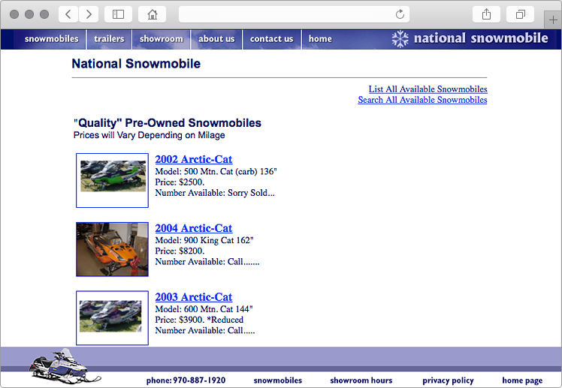Click the "Quality" Pre-Owned Snowmobiles heading
Viewport: 562px width, 388px height.
pyautogui.click(x=168, y=123)
